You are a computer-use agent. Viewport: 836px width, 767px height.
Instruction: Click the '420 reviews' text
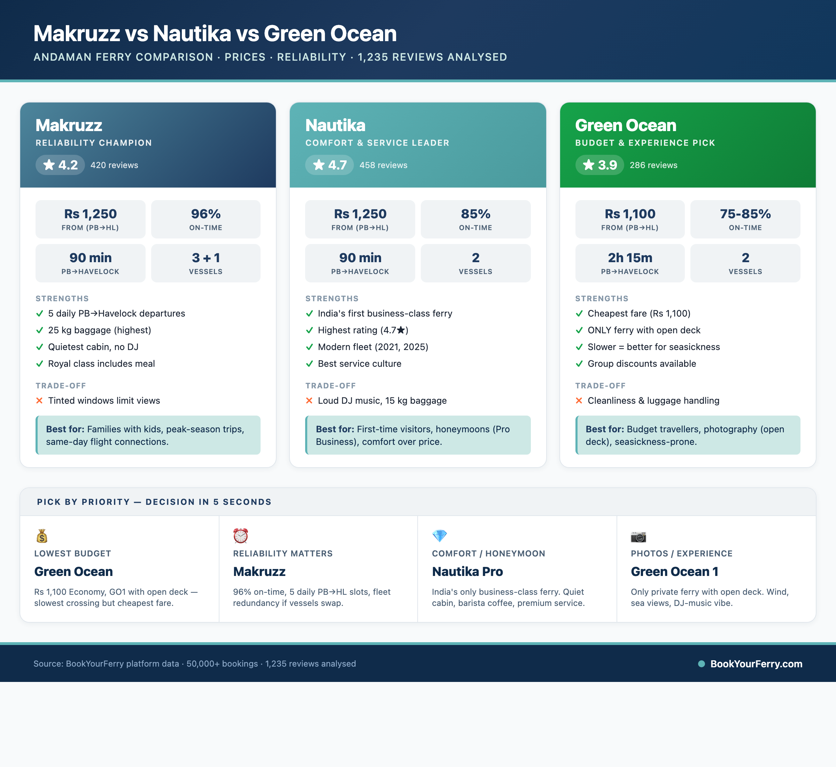coord(115,165)
